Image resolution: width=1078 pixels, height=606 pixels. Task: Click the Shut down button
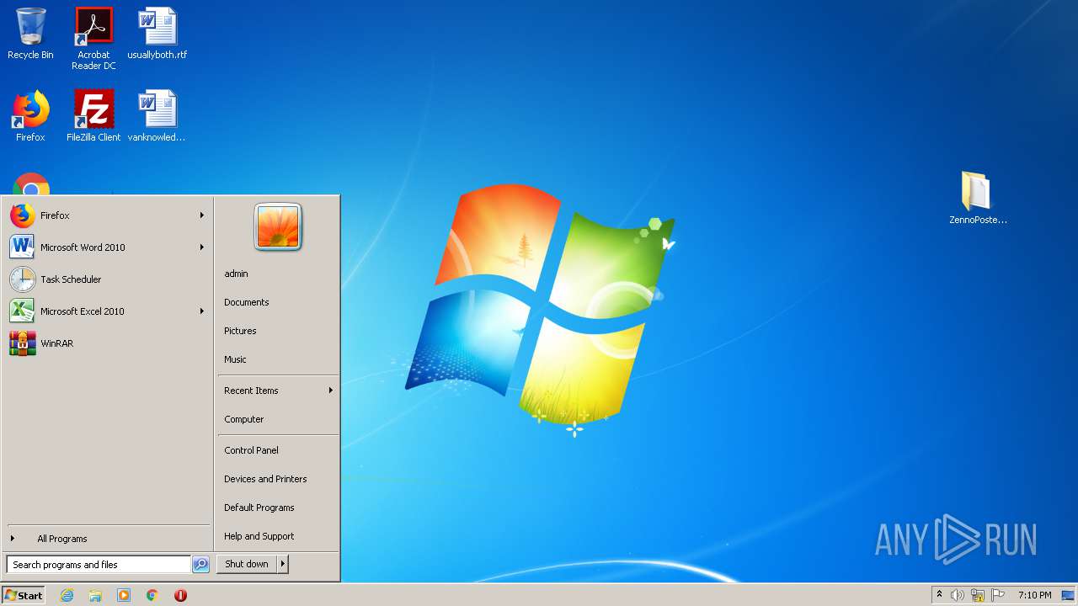[247, 565]
